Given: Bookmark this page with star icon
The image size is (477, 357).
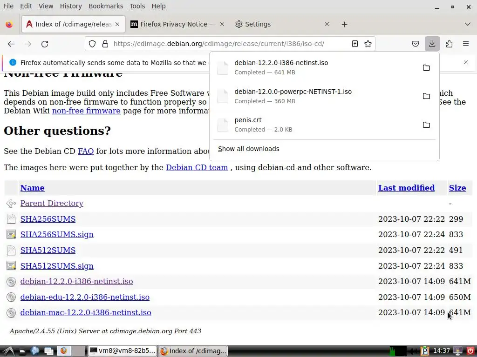Looking at the screenshot, I should click(x=368, y=44).
